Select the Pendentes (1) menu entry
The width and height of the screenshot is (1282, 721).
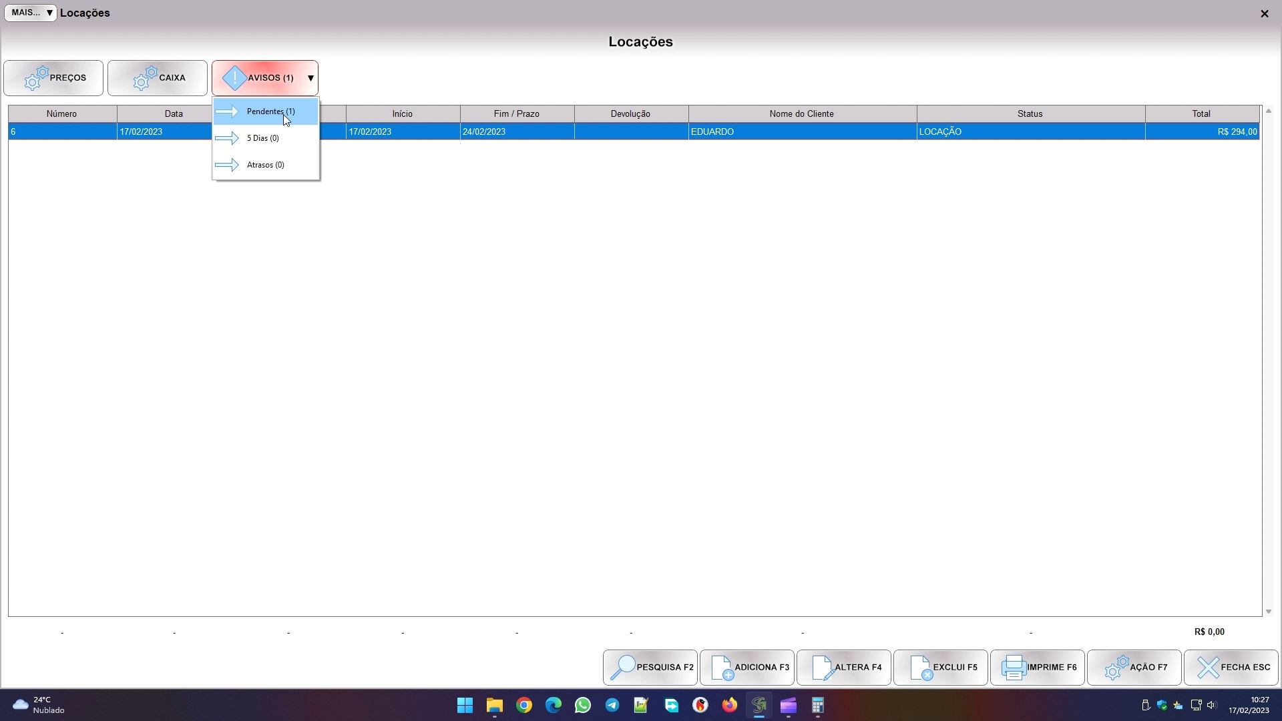click(x=270, y=111)
